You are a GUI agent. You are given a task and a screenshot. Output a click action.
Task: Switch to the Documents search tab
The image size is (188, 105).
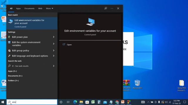pos(29,8)
